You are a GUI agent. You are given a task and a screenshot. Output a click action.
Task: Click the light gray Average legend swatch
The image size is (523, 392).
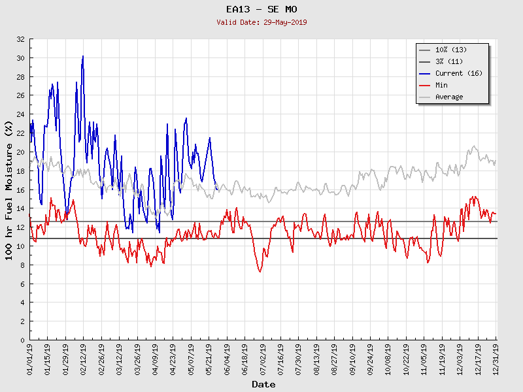[x=425, y=97]
